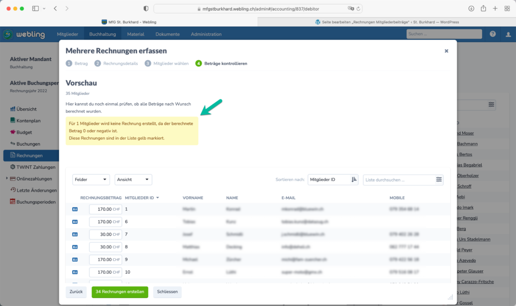
Task: Open the filter settings icon in list search
Action: [x=439, y=179]
